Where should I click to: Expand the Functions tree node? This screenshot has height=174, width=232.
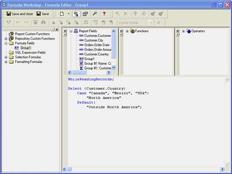(x=127, y=31)
